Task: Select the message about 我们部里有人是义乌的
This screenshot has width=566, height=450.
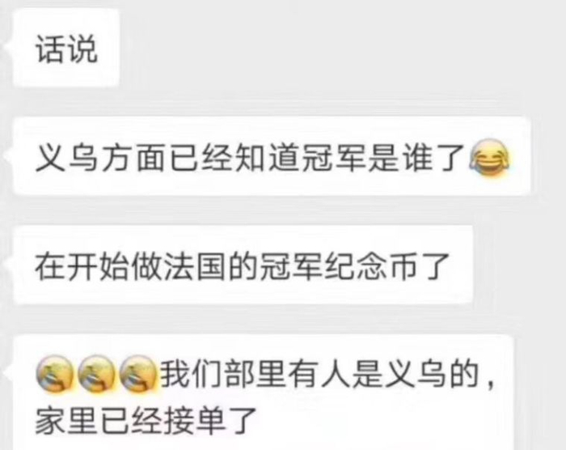Action: click(263, 393)
